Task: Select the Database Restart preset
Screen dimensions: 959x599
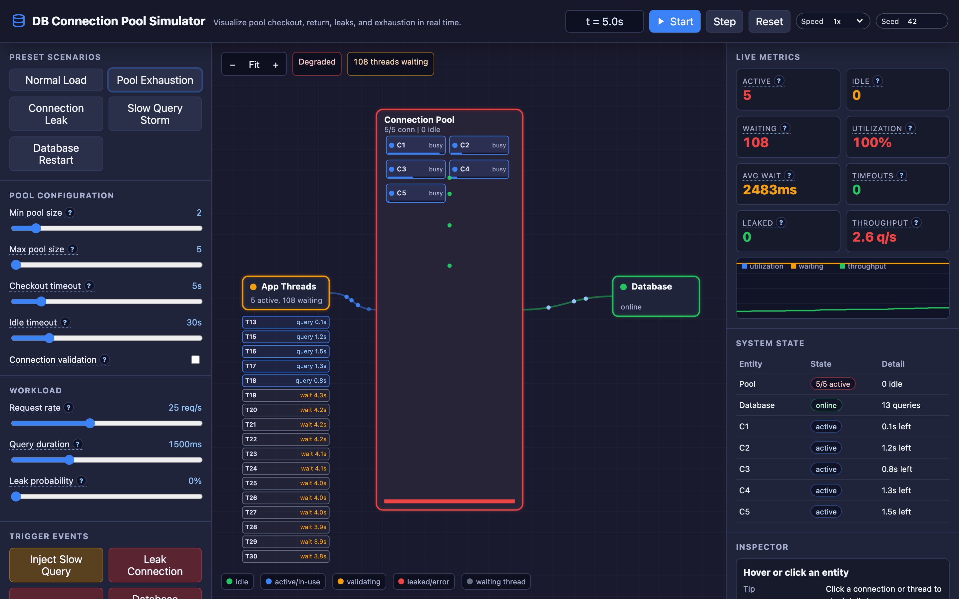Action: click(x=56, y=154)
